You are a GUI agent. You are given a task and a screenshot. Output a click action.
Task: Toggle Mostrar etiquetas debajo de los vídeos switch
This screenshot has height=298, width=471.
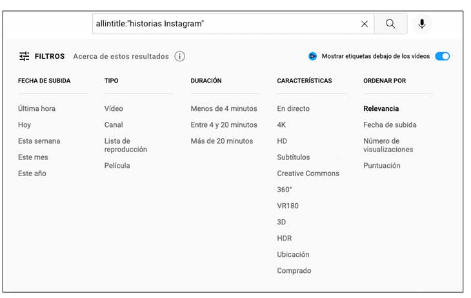(x=443, y=56)
